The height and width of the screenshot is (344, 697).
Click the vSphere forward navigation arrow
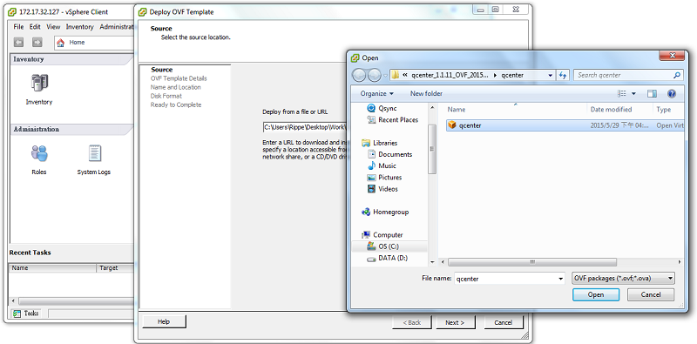click(x=37, y=43)
